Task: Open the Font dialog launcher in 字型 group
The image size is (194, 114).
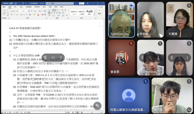Action: [46, 18]
